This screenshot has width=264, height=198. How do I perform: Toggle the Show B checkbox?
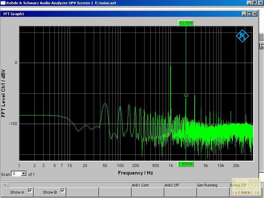[x=63, y=190]
